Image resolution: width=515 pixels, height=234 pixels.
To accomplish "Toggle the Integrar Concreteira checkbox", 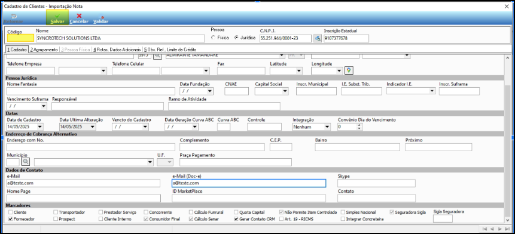I will click(343, 219).
